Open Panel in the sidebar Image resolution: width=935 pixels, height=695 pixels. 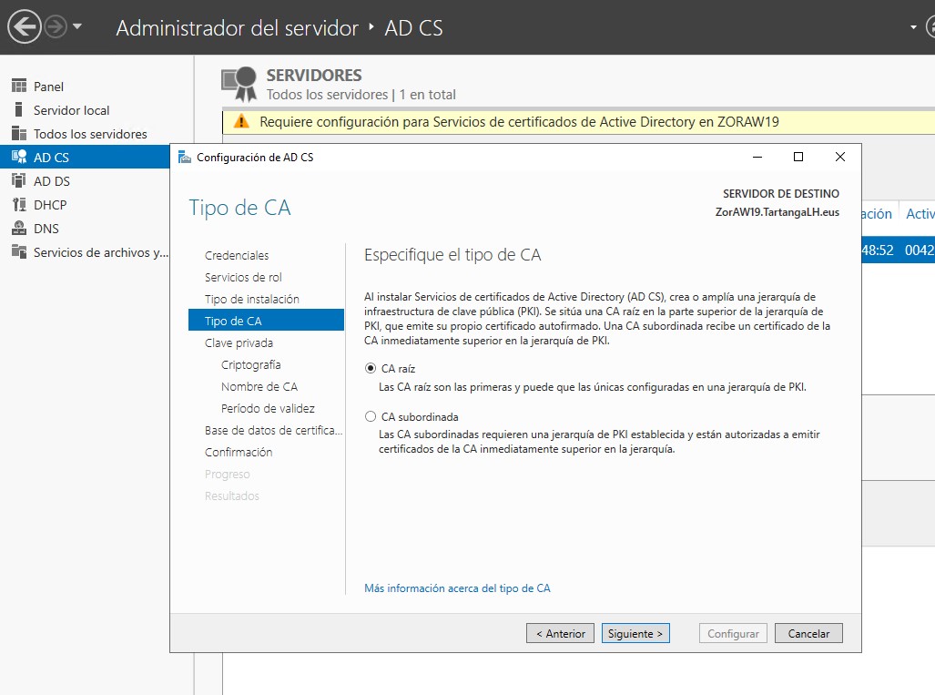[x=48, y=87]
